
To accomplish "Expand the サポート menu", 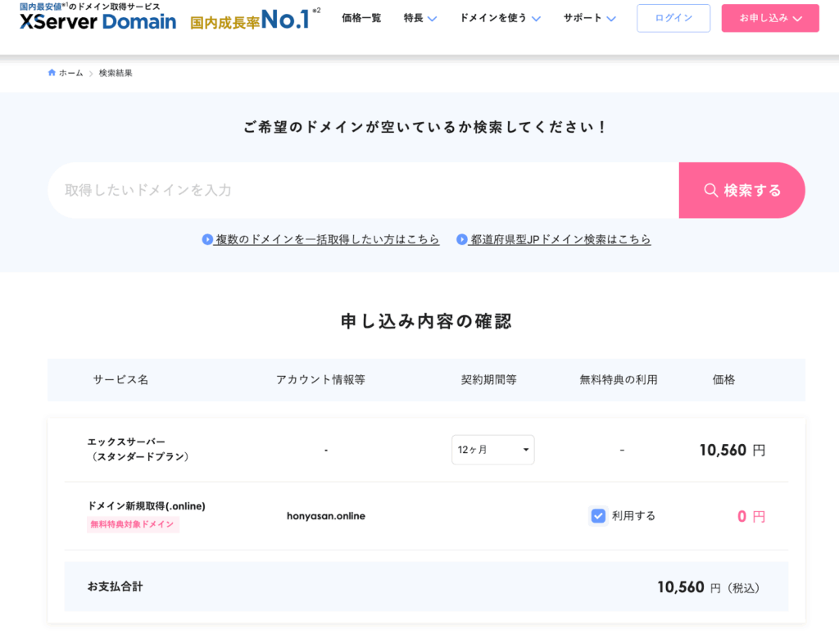I will 589,18.
